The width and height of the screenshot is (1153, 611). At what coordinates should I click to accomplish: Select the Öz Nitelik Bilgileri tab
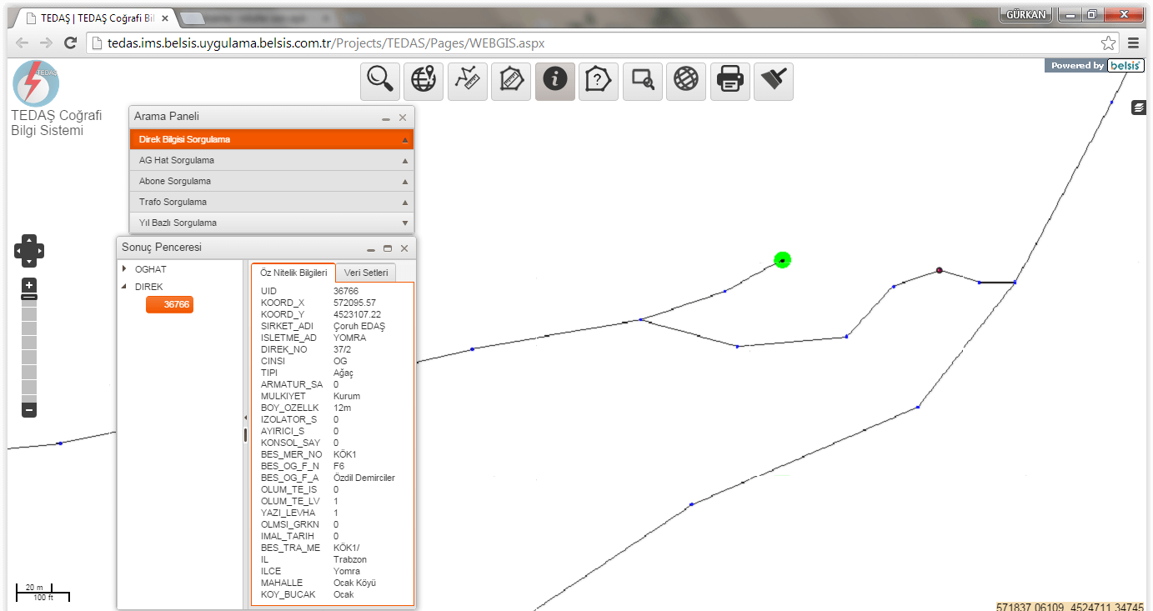tap(293, 273)
